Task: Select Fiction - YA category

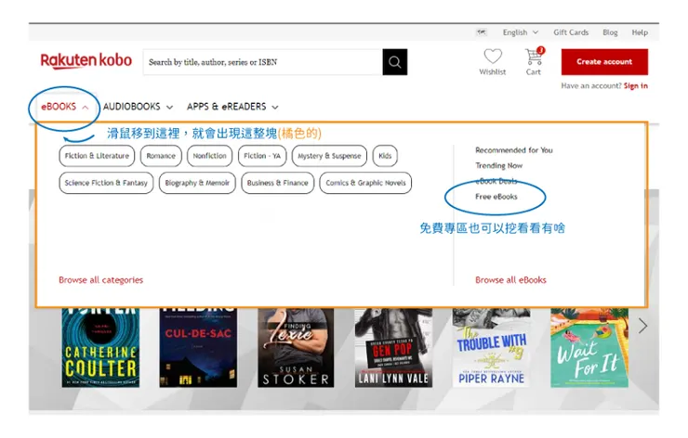Action: point(262,156)
